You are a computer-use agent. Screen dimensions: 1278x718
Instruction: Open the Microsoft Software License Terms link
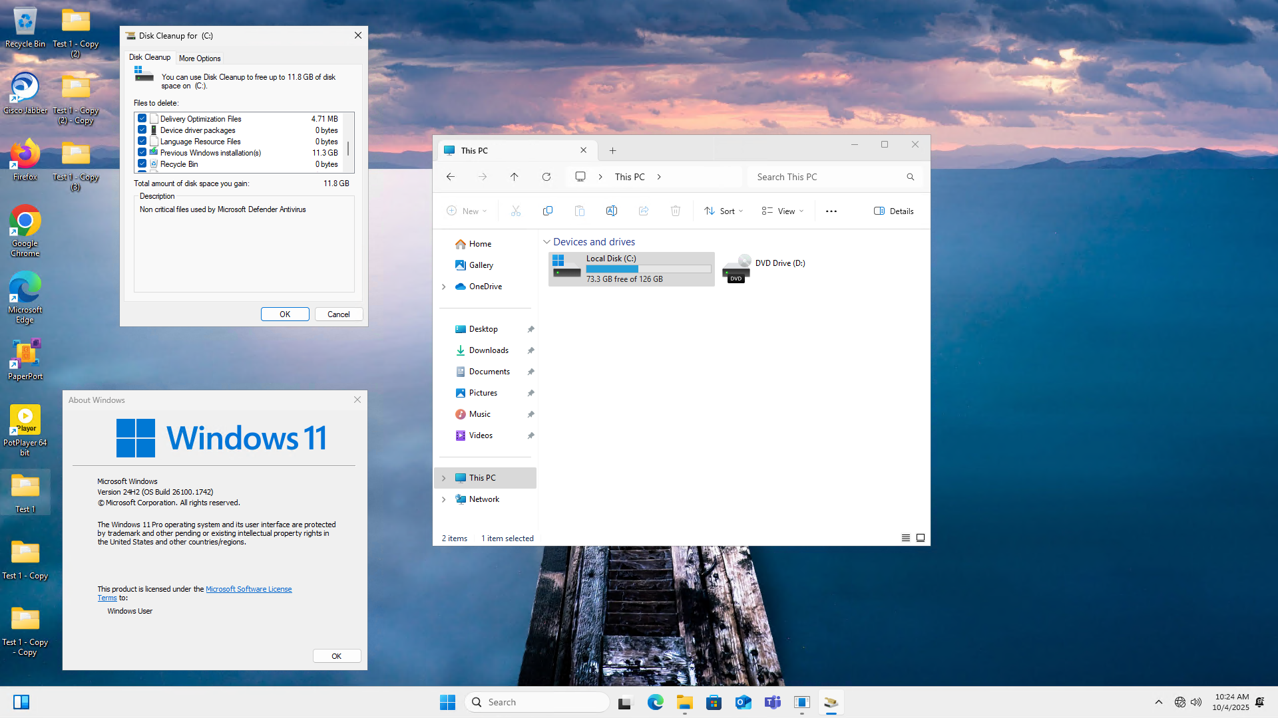248,589
